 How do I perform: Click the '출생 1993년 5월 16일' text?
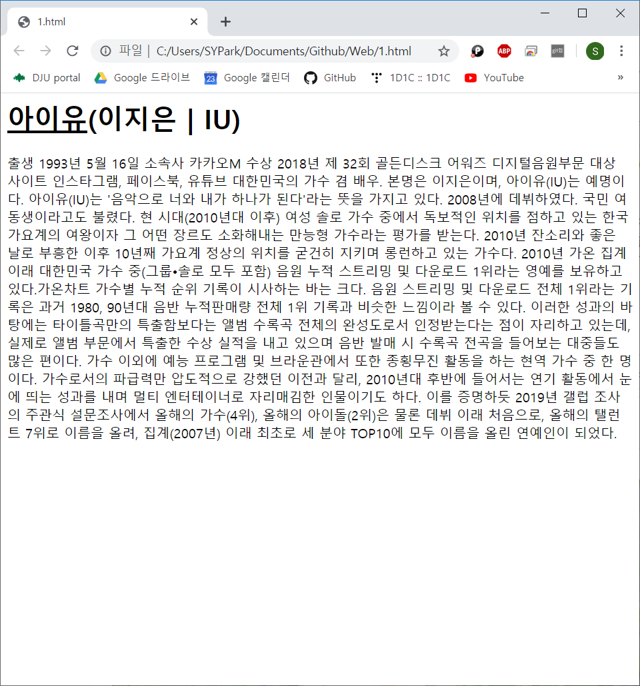[x=73, y=163]
